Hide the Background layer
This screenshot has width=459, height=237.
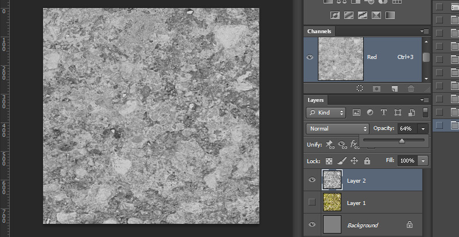coord(312,224)
